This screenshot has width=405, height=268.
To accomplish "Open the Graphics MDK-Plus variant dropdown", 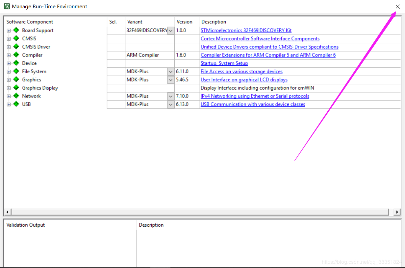I will point(171,80).
